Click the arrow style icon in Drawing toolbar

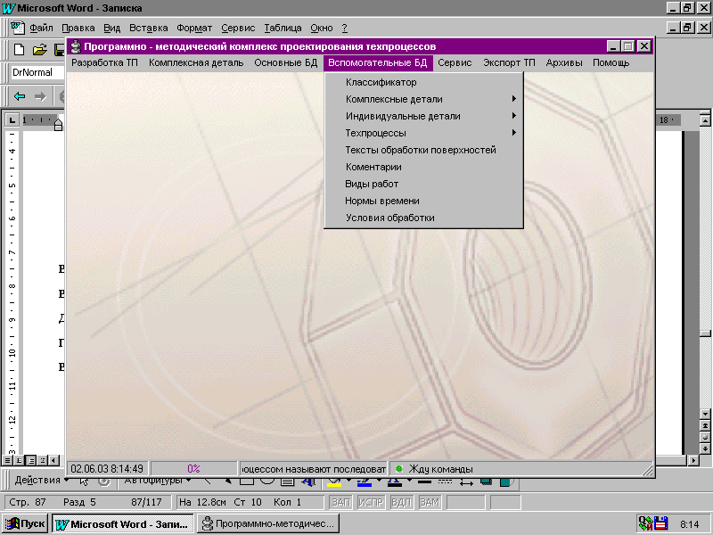(x=466, y=481)
